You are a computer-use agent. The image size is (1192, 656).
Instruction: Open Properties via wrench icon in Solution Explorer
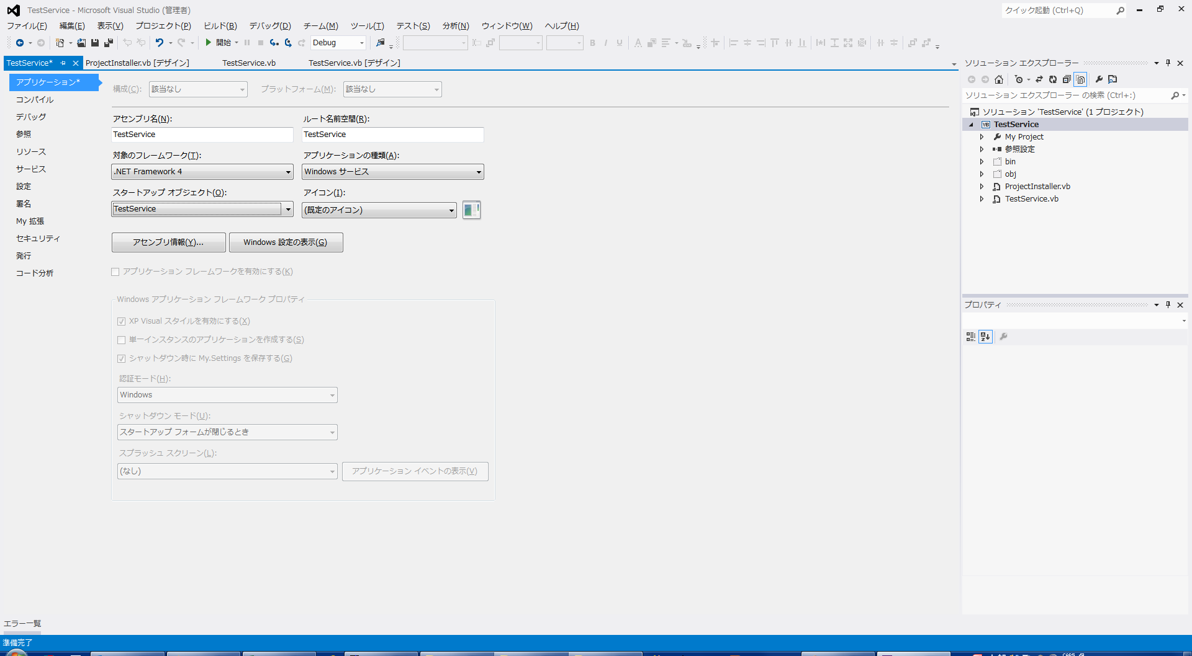pos(1099,79)
